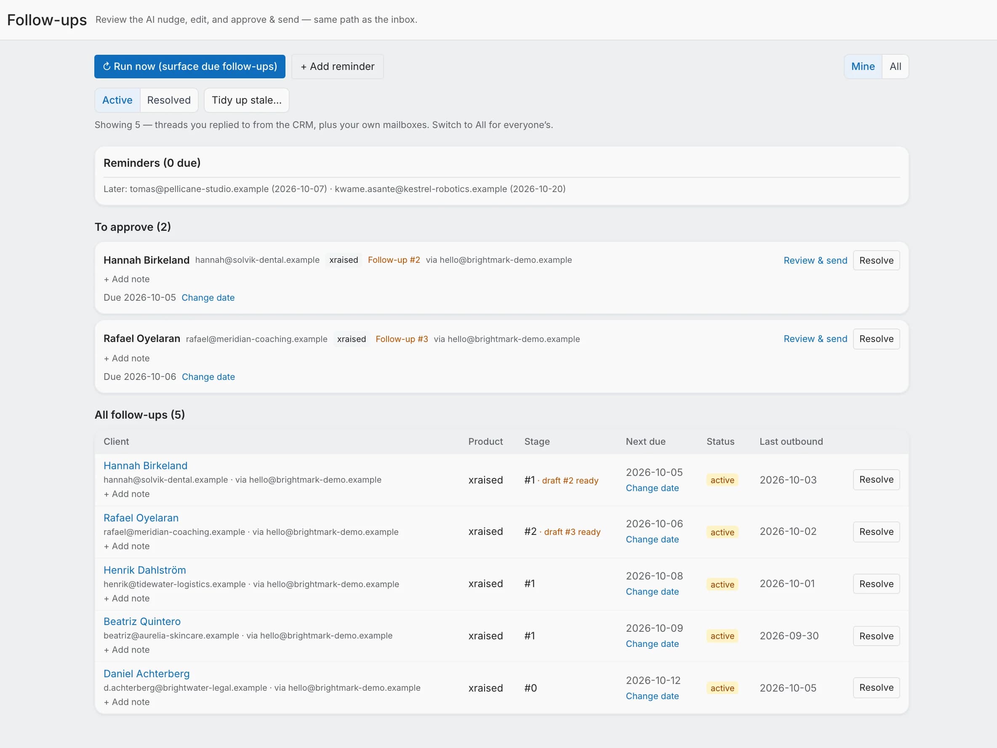997x748 pixels.
Task: Change date under 2026-10-09
Action: [652, 644]
